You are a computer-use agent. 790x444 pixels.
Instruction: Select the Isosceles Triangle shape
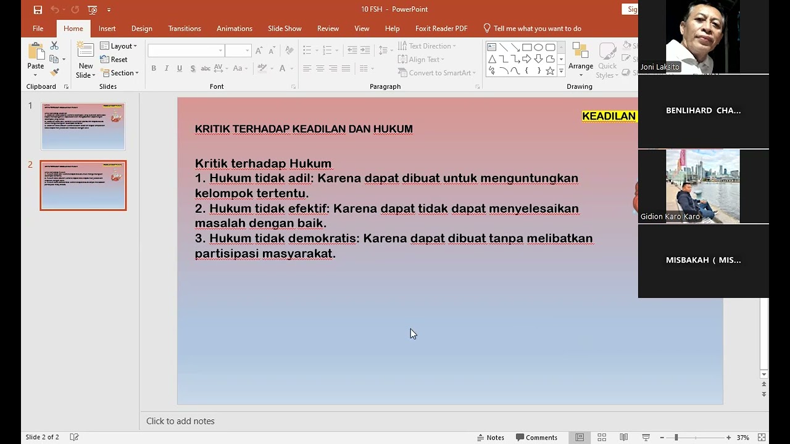(492, 59)
